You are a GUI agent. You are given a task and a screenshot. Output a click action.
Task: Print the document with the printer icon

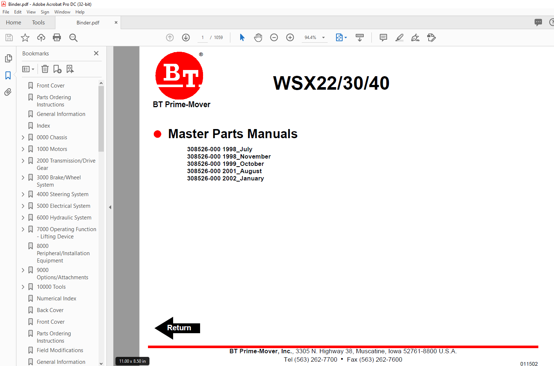coord(57,38)
